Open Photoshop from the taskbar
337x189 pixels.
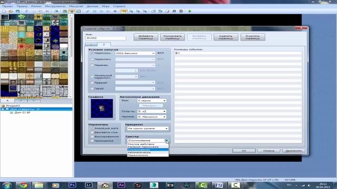click(x=72, y=185)
